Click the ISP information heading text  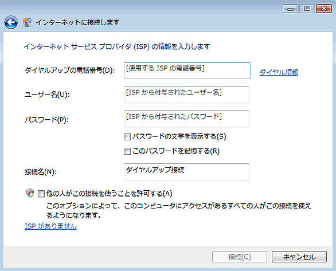coord(117,46)
